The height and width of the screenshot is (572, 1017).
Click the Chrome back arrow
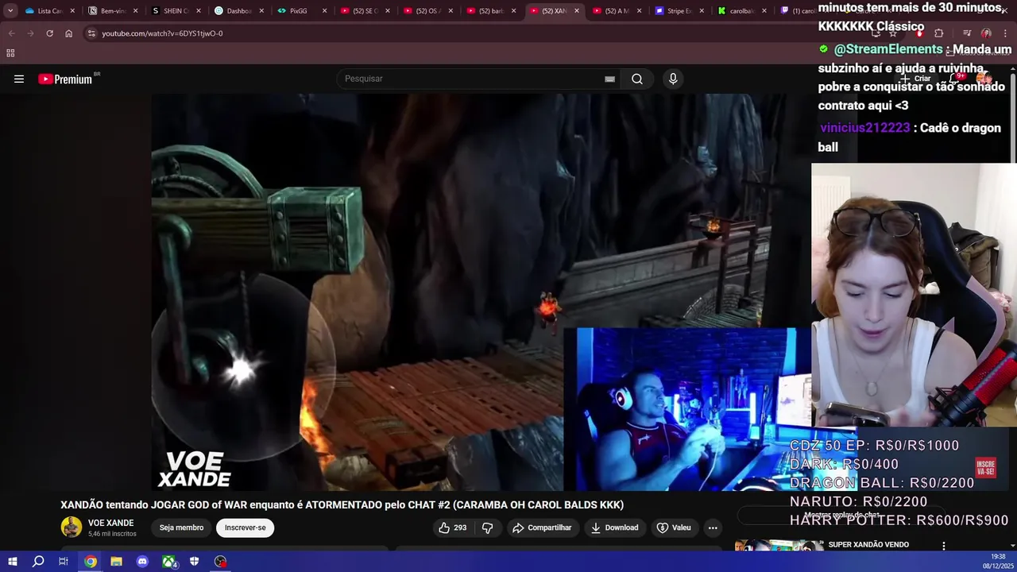coord(11,33)
